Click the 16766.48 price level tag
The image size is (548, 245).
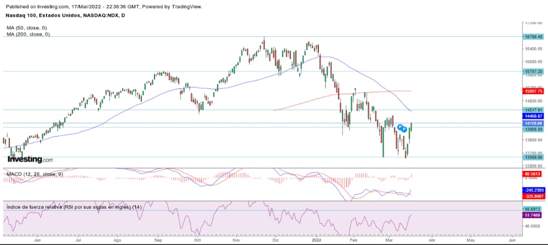[533, 36]
